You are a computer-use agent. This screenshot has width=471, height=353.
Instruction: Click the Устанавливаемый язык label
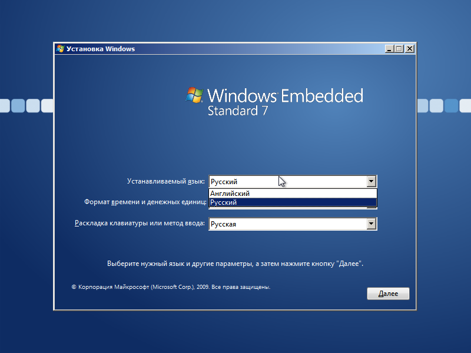(166, 181)
